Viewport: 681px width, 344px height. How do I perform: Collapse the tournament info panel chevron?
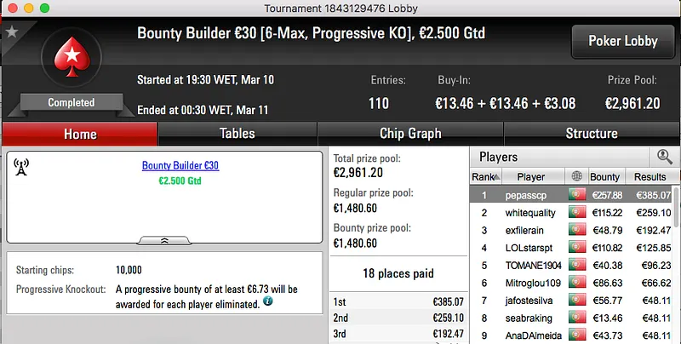(165, 240)
